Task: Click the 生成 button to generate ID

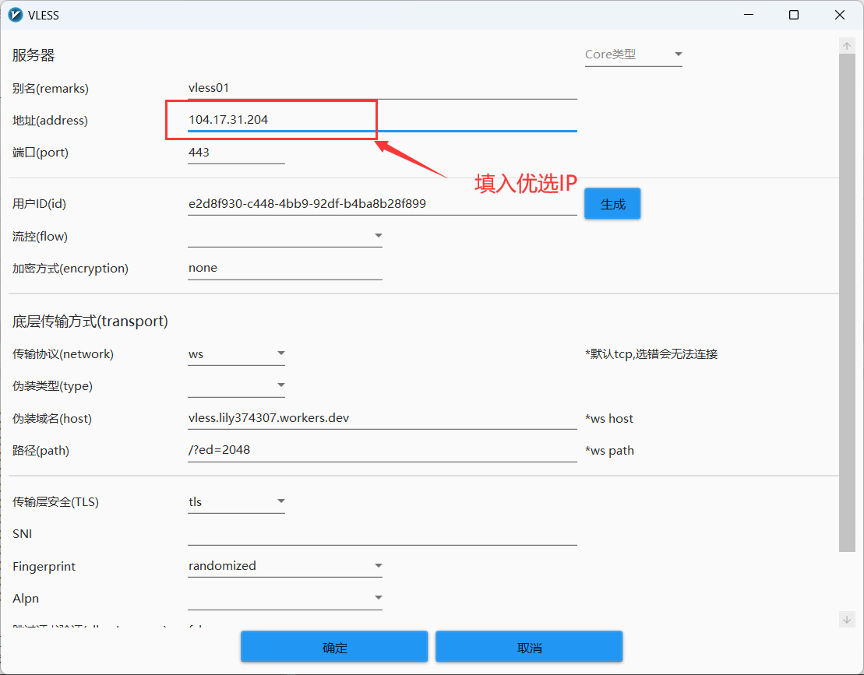Action: tap(612, 204)
